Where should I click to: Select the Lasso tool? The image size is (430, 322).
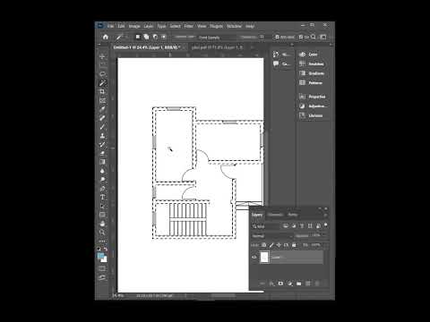pyautogui.click(x=102, y=73)
